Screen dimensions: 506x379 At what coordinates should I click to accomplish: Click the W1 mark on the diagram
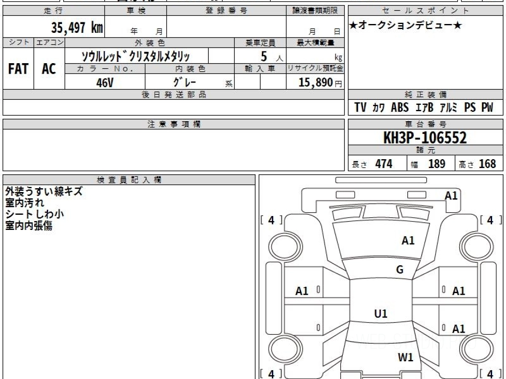(406, 358)
